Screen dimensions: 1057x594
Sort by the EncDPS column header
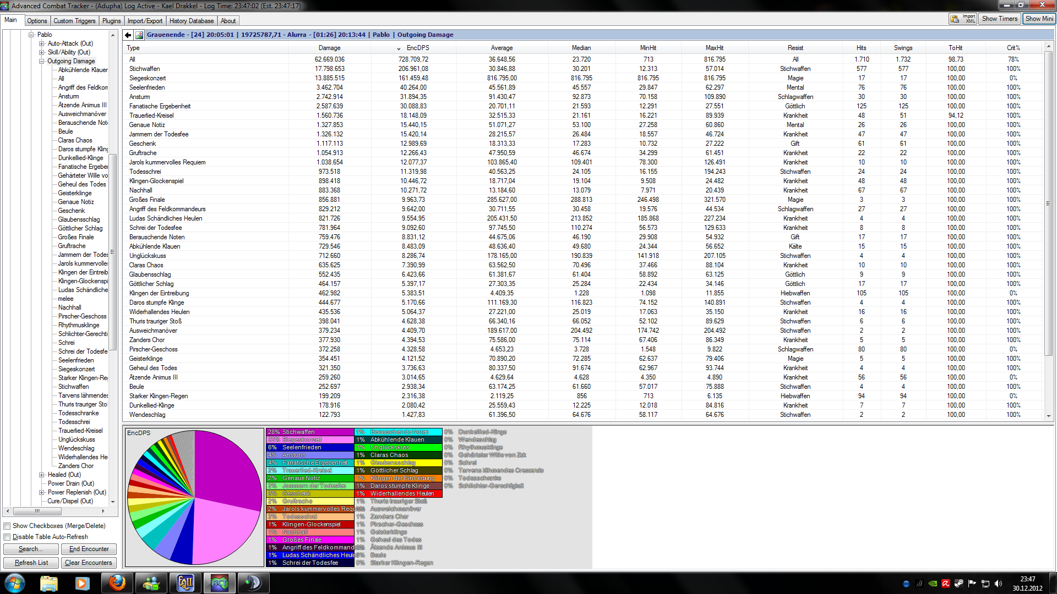pos(418,48)
